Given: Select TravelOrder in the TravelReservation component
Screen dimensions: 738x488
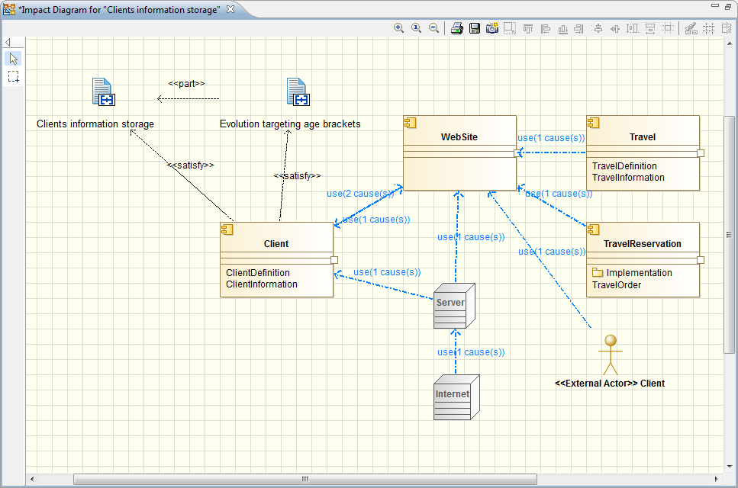Looking at the screenshot, I should [617, 285].
